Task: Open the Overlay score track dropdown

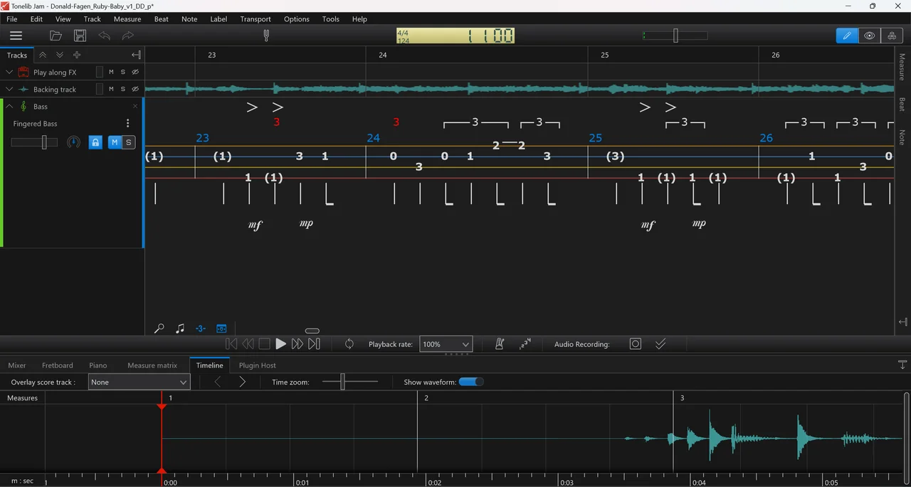Action: point(139,382)
